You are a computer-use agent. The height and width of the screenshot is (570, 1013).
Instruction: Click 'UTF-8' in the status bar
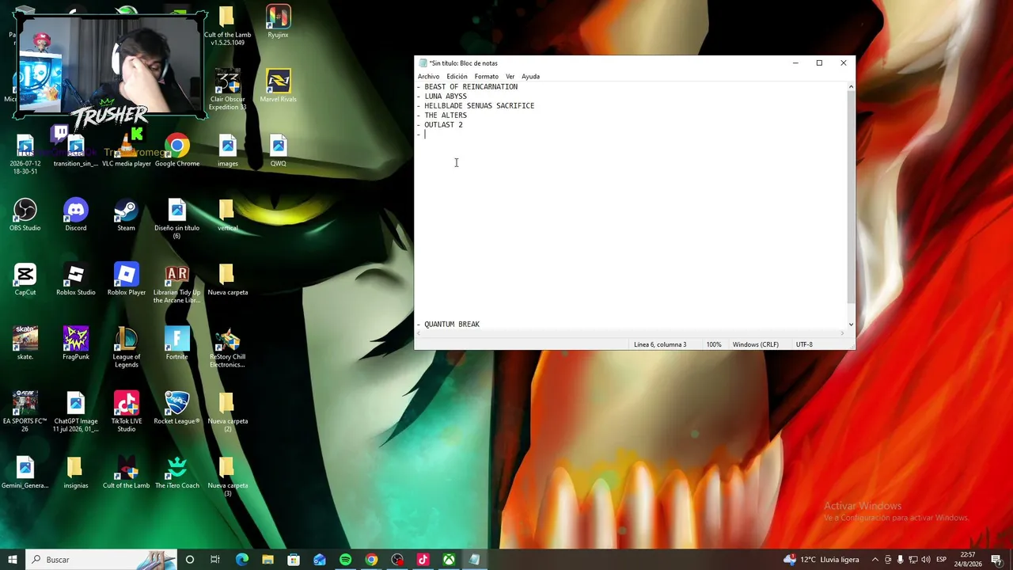pos(804,344)
